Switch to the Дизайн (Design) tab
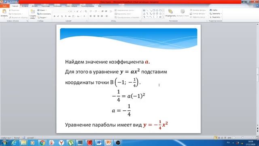The image size is (259, 146). (34, 6)
